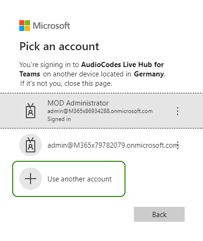Click the Signed in status text

click(x=59, y=119)
